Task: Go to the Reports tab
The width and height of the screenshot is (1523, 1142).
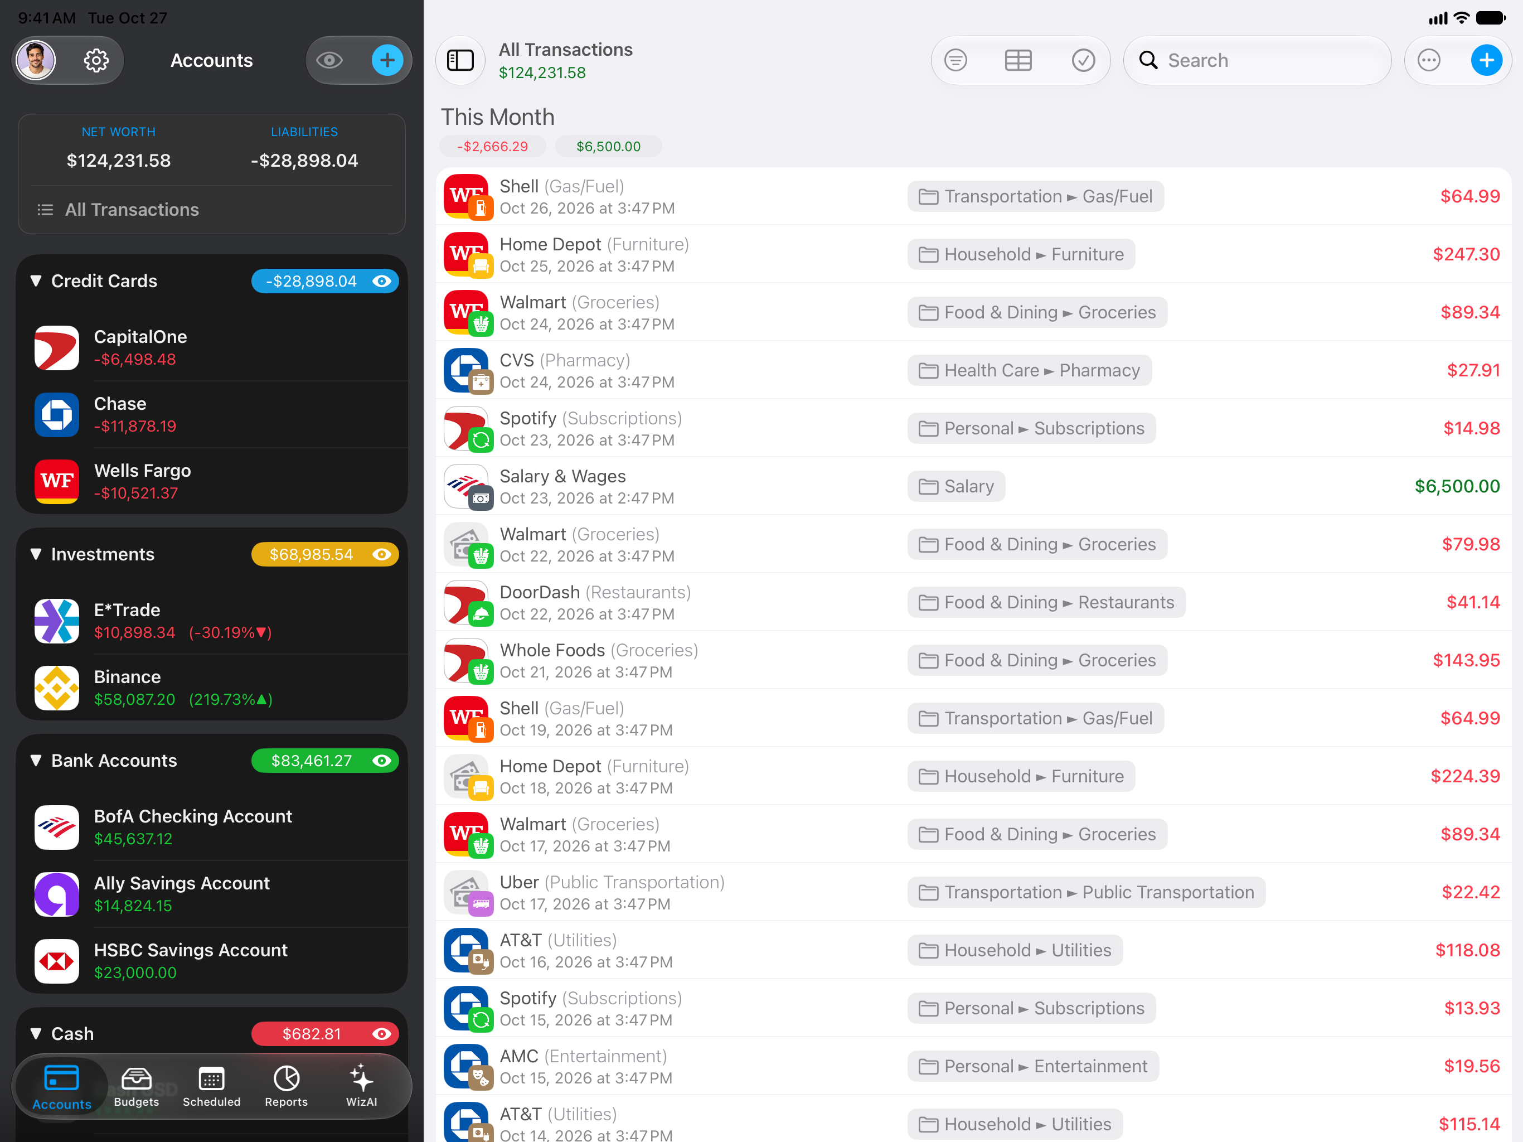Action: (287, 1086)
